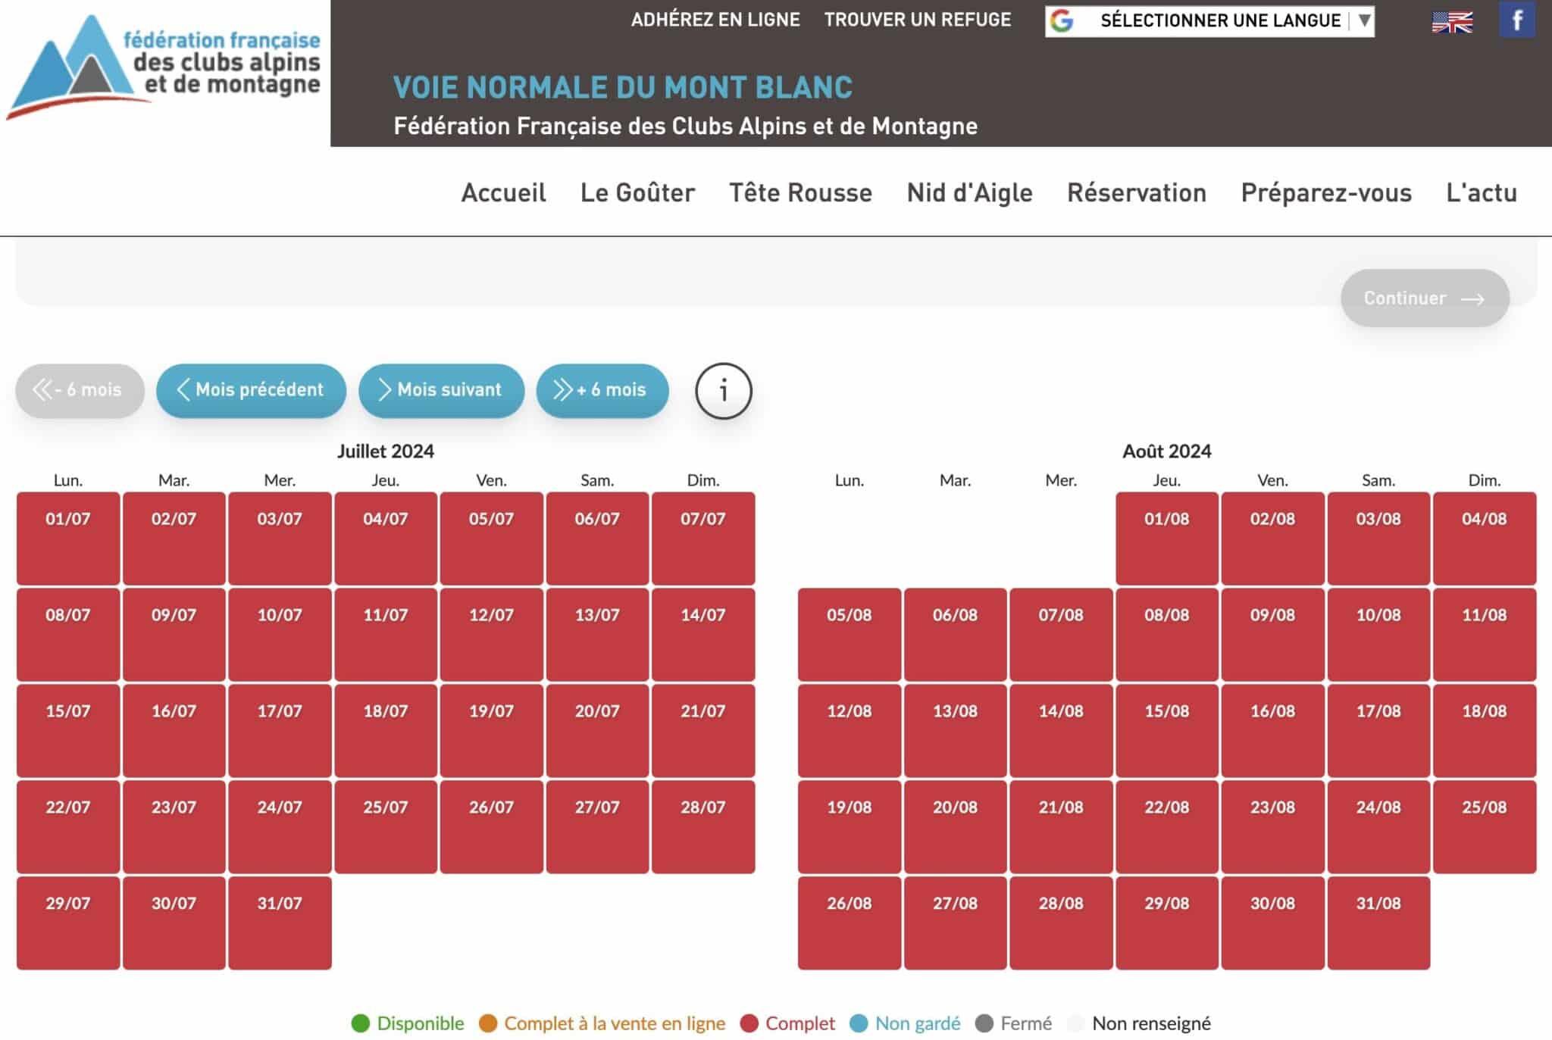Click Trouver un refuge link

tap(917, 20)
